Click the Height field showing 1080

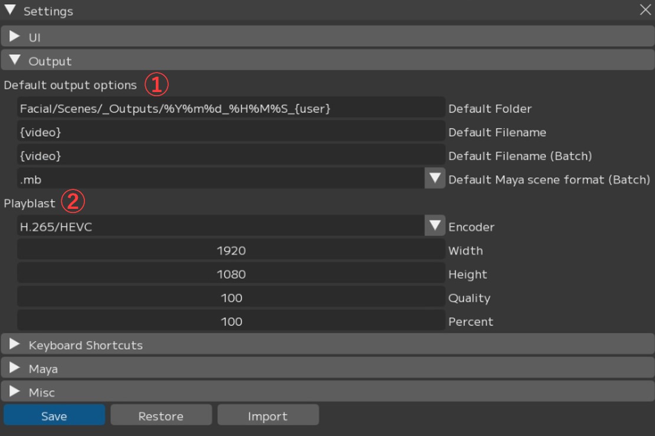pos(231,274)
